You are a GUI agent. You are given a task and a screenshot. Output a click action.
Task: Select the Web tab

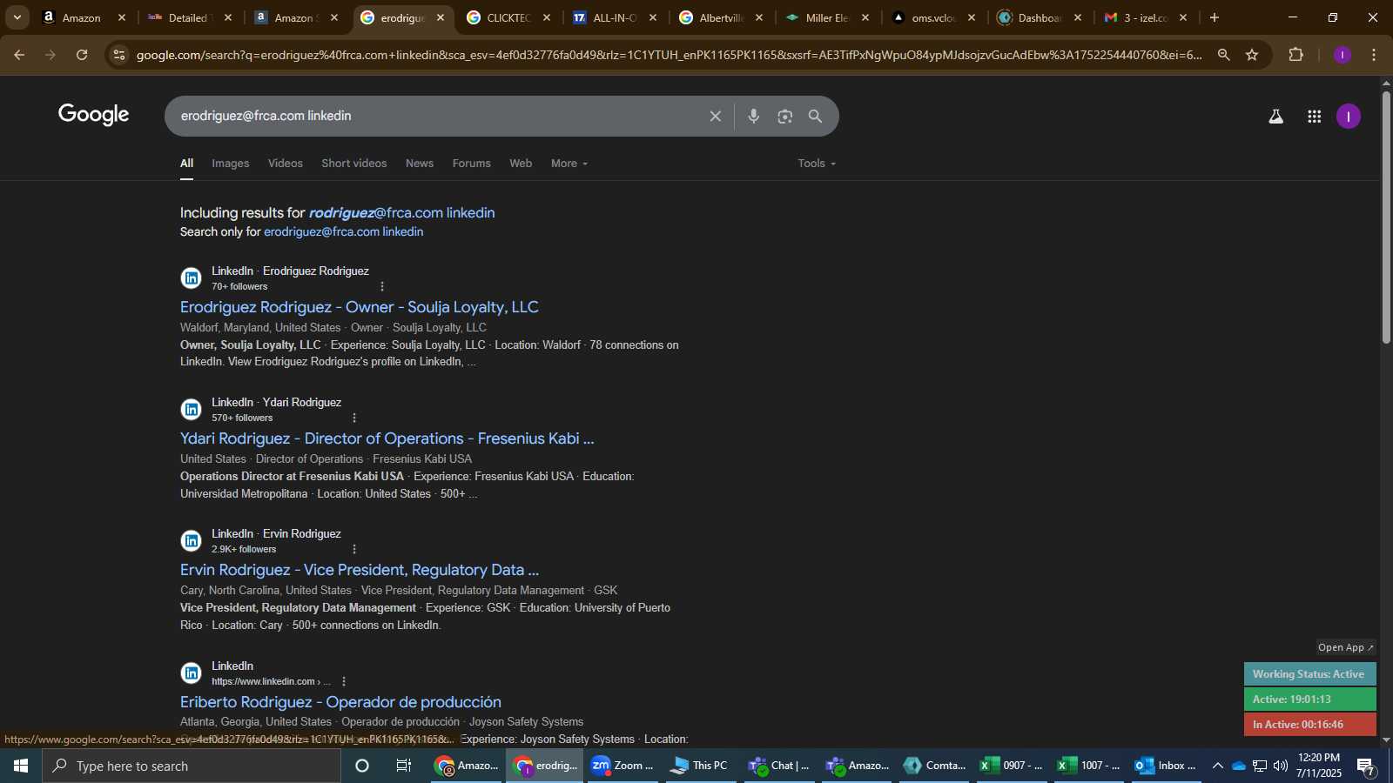pos(521,164)
